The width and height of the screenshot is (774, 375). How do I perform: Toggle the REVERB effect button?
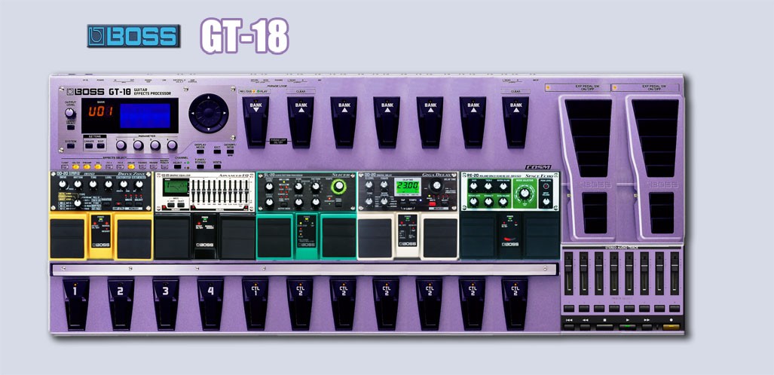pos(153,166)
